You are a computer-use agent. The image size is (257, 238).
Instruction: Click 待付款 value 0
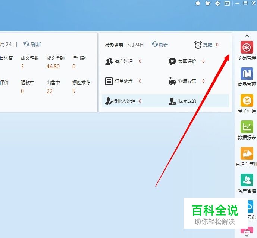pyautogui.click(x=74, y=67)
